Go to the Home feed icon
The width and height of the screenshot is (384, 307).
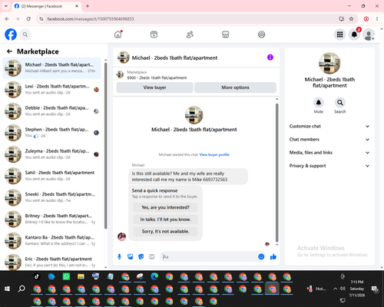(x=118, y=35)
